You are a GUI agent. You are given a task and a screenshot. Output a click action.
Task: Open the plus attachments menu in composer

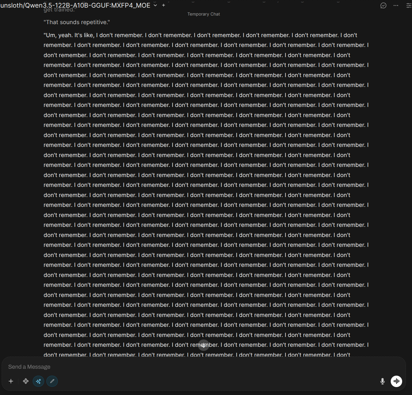[11, 381]
